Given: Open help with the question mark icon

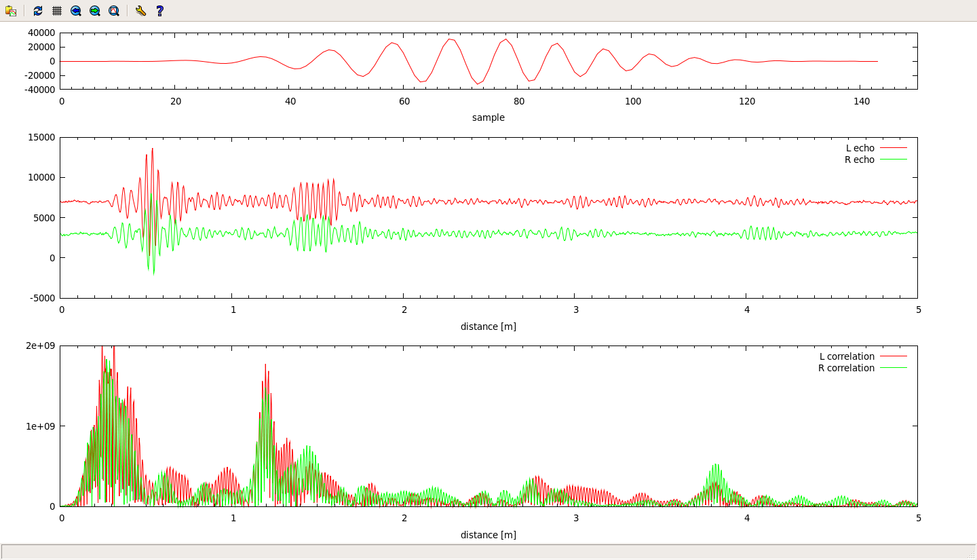Looking at the screenshot, I should click(159, 11).
